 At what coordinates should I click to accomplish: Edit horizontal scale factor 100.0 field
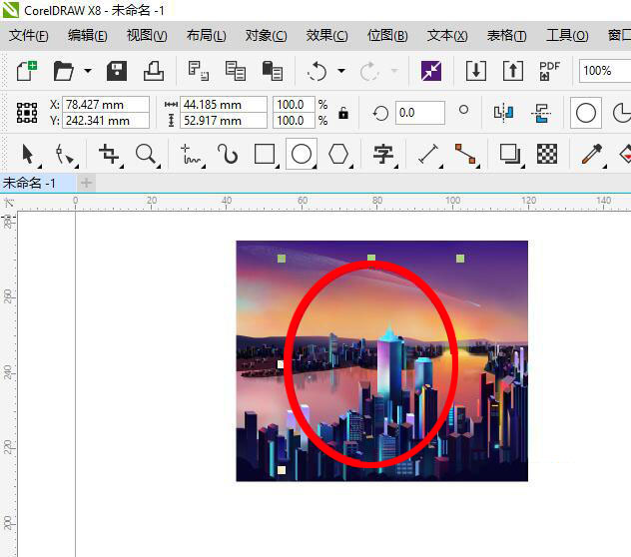point(294,105)
